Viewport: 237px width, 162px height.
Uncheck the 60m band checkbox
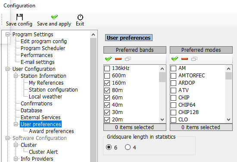coord(107,98)
